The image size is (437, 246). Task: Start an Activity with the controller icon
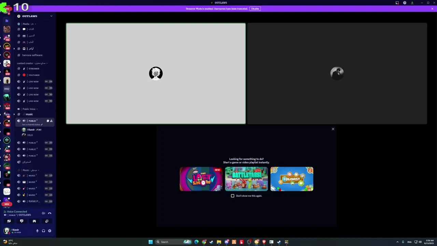[x=34, y=221]
